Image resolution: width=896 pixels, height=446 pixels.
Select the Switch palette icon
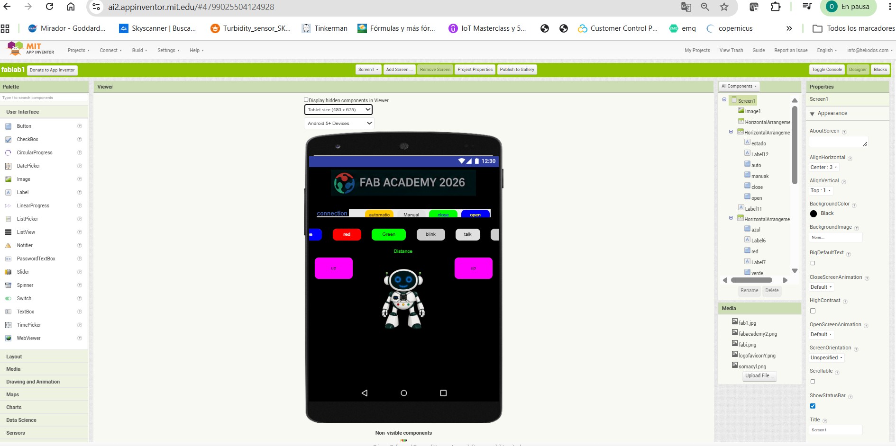(x=8, y=298)
